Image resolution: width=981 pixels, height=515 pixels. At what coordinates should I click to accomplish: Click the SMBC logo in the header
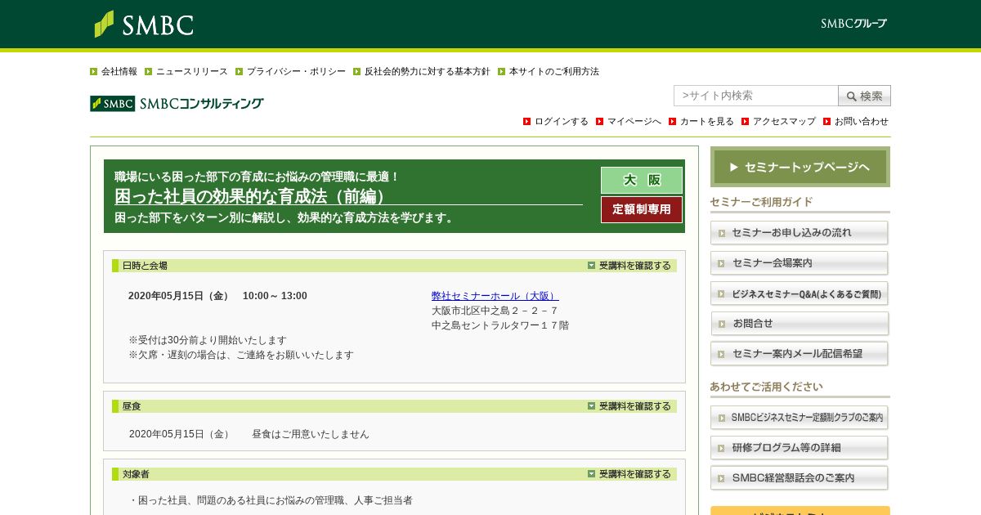click(144, 25)
